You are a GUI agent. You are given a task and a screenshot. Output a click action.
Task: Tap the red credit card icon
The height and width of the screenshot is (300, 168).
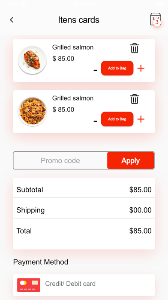click(29, 285)
